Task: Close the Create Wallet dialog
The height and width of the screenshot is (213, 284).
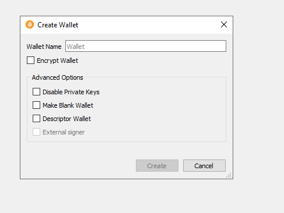Action: pyautogui.click(x=224, y=24)
